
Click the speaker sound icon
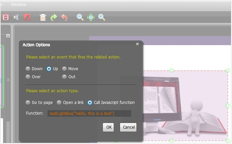16,17
